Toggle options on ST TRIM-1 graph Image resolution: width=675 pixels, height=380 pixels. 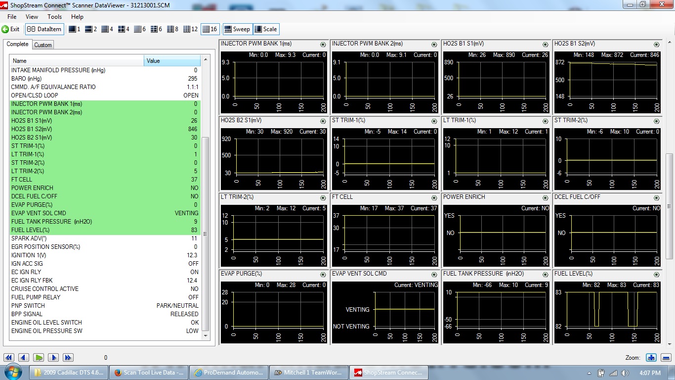(x=434, y=121)
